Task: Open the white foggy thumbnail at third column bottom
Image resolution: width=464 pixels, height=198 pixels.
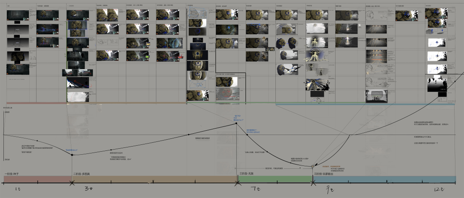Action: 78,97
